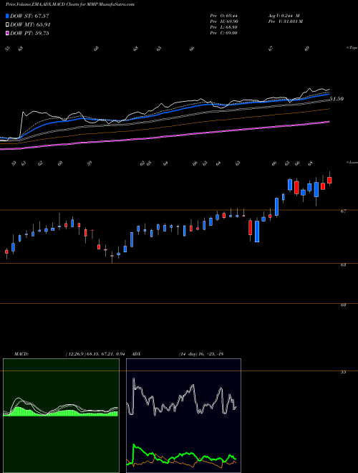Click the MACD parameters '(12,26,9) 68.15, 67.21, 0.94'
The height and width of the screenshot is (473, 358).
pyautogui.click(x=95, y=354)
